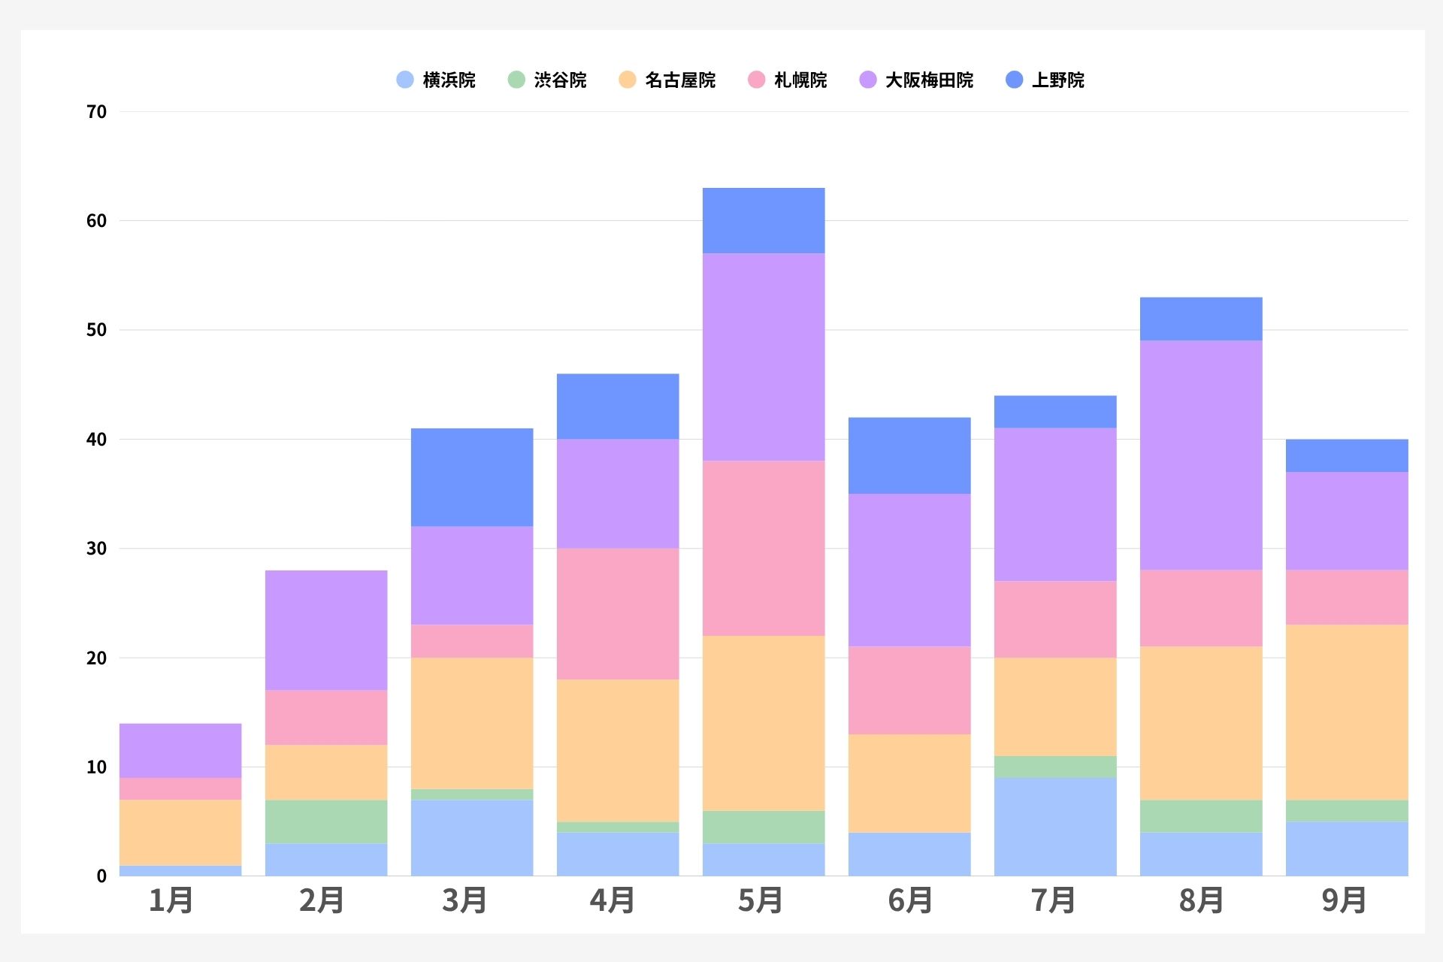Toggle the 上野院 legend label
Image resolution: width=1443 pixels, height=962 pixels.
pos(1059,80)
